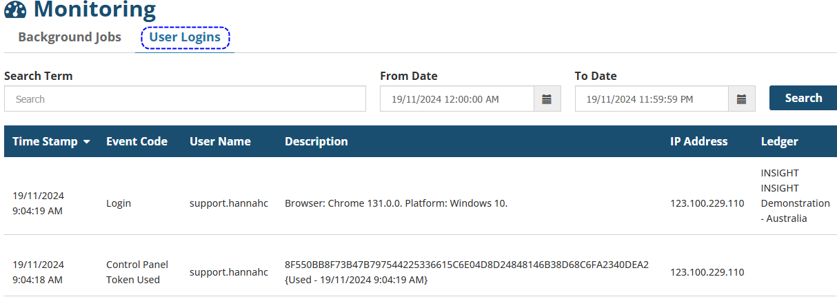Viewport: 837px width, 297px height.
Task: Select the Control Panel Token Used cell
Action: pos(137,272)
